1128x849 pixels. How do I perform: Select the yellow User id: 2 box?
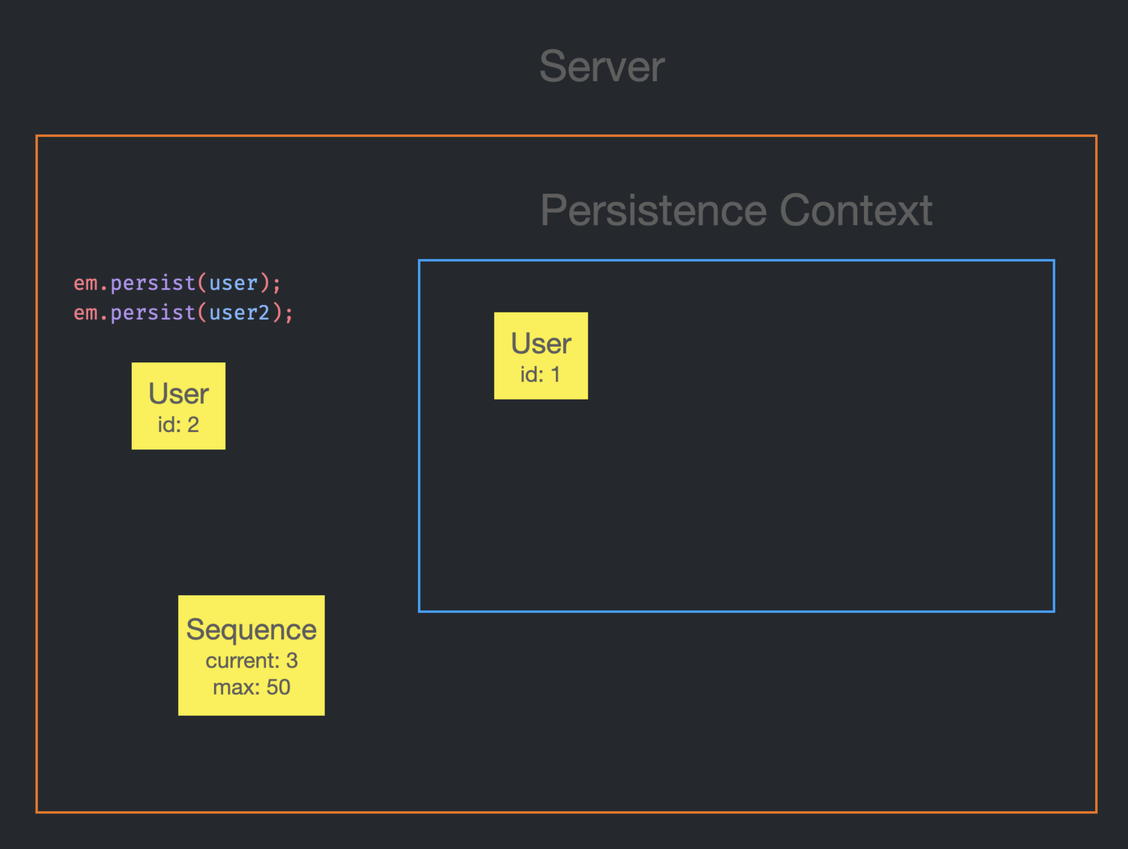click(178, 406)
